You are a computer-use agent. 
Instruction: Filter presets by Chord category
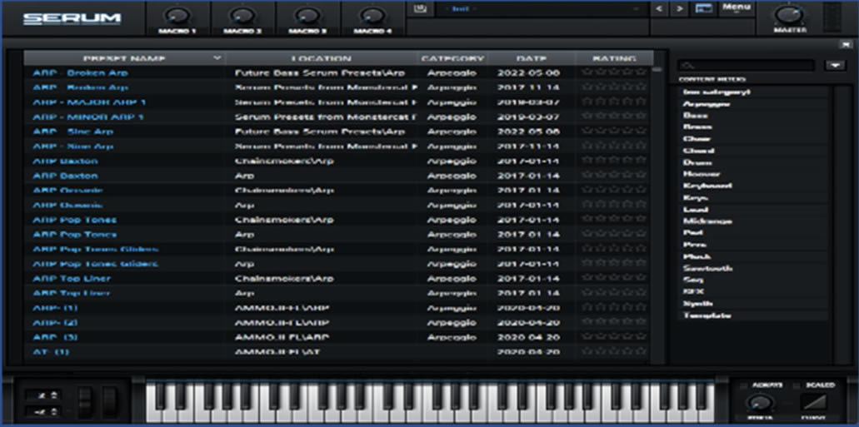[752, 150]
